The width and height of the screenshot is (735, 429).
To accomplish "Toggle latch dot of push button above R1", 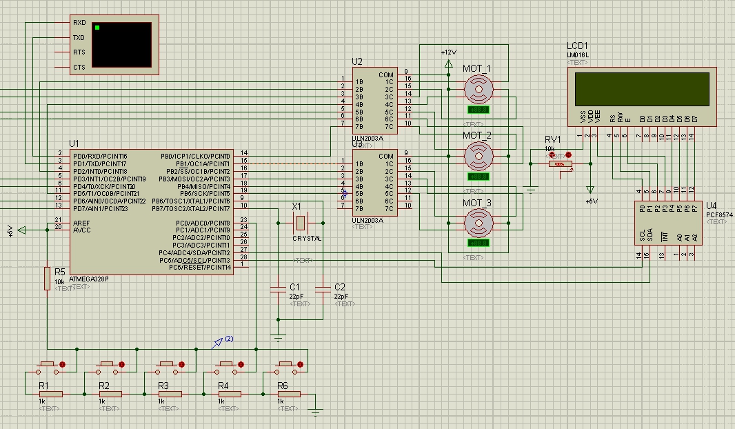I will 63,363.
